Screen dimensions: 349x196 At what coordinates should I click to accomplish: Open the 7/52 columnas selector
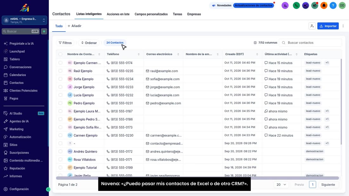pos(265,43)
